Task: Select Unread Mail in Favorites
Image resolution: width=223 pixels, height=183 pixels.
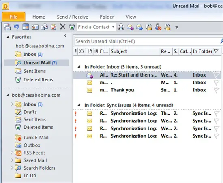Action: 36,63
